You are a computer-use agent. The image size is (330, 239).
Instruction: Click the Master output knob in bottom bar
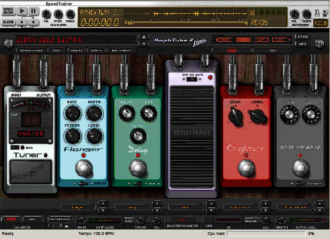(x=282, y=221)
